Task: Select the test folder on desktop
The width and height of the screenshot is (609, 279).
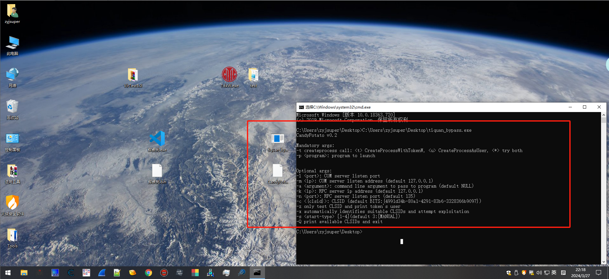Action: pos(253,78)
